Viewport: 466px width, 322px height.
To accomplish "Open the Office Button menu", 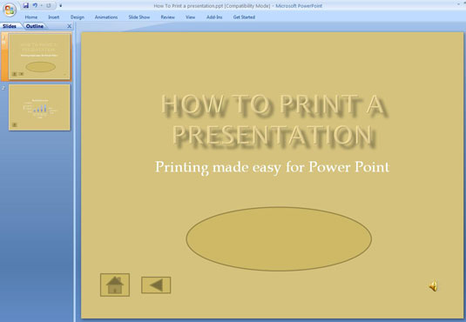I will [10, 10].
